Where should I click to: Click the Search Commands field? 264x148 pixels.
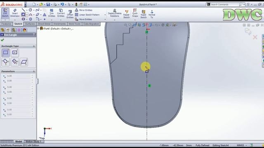click(x=224, y=5)
